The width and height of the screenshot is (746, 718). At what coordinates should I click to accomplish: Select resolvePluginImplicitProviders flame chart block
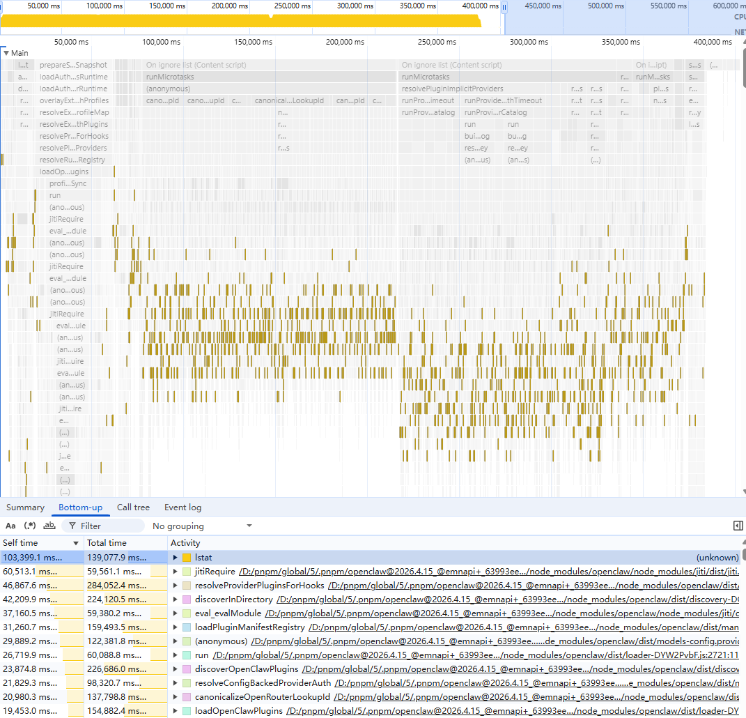point(453,89)
